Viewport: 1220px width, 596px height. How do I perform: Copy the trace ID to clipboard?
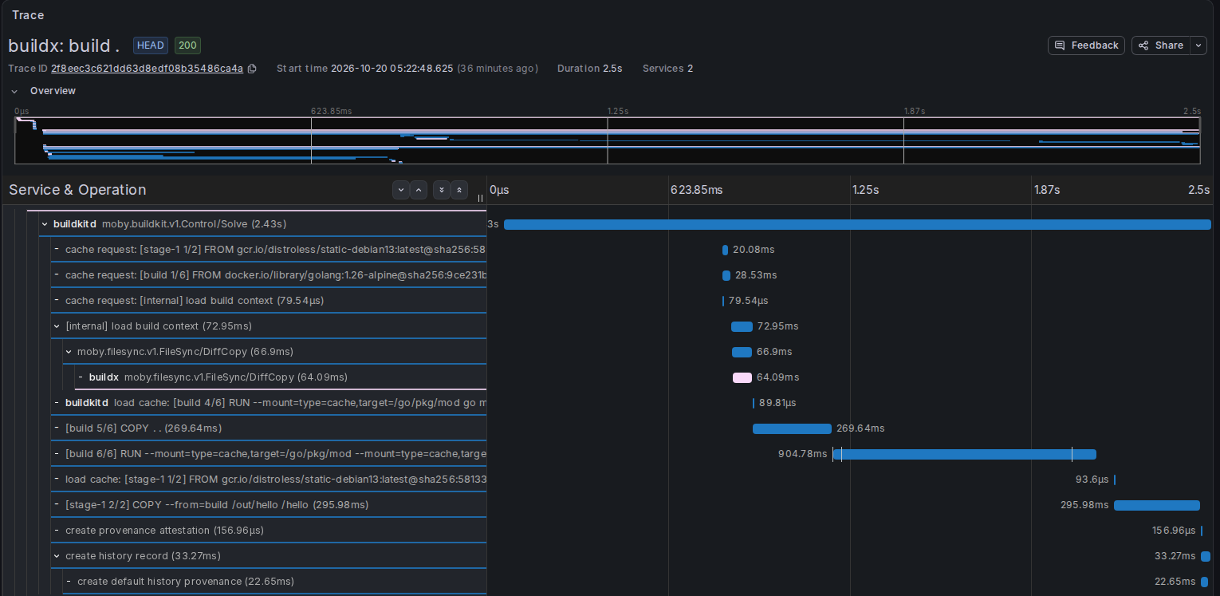coord(252,69)
